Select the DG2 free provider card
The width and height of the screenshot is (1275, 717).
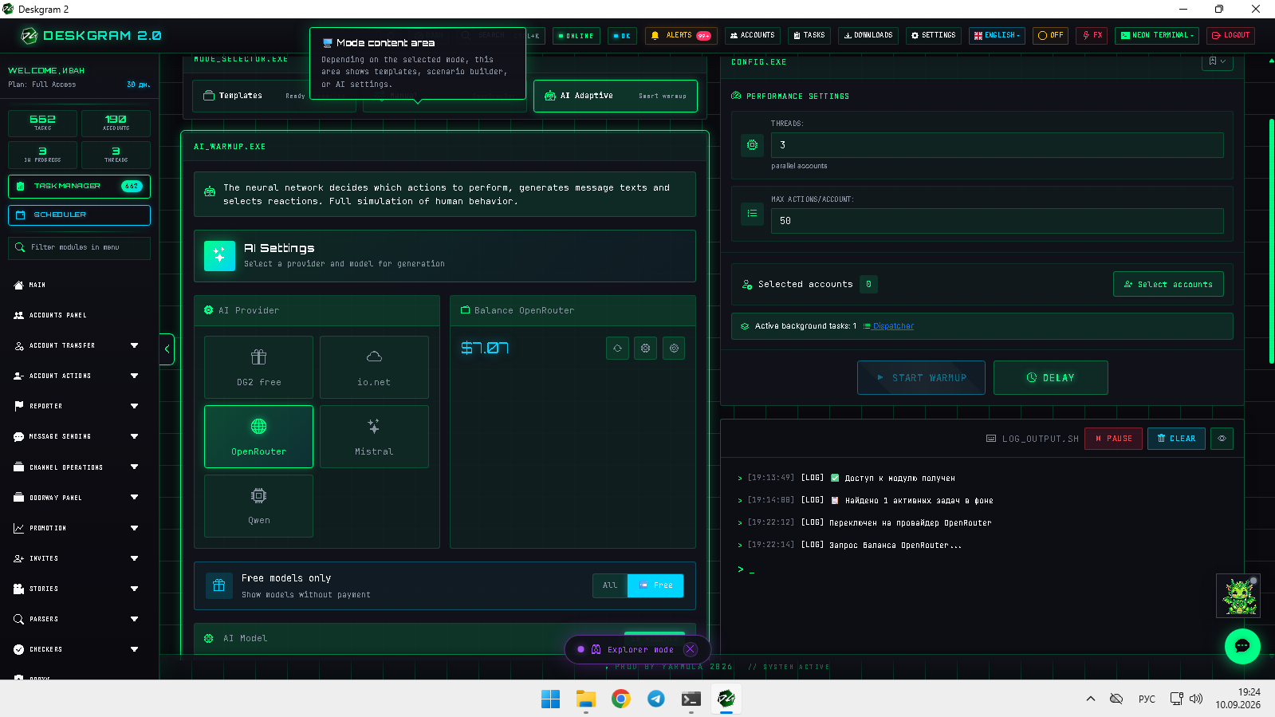[x=258, y=367]
